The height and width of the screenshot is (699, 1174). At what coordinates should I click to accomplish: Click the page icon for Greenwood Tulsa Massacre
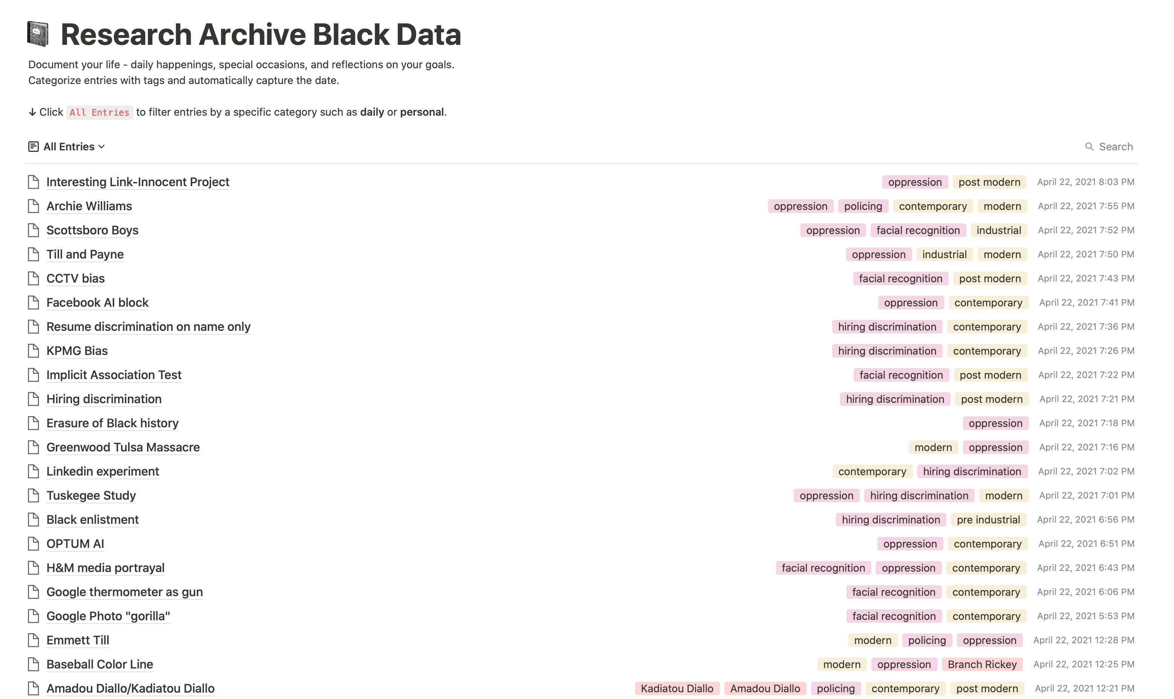click(x=34, y=447)
